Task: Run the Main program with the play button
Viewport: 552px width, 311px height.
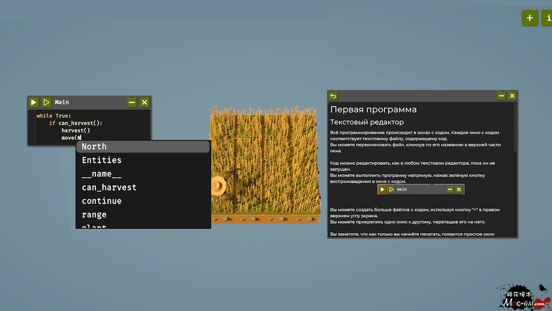Action: [x=34, y=102]
